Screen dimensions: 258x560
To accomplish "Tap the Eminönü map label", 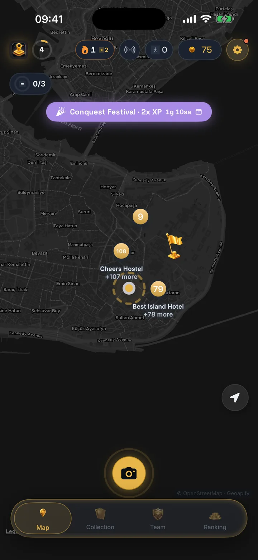I will [x=79, y=163].
